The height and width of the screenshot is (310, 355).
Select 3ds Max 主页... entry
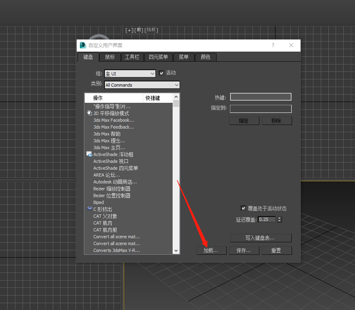click(x=109, y=148)
